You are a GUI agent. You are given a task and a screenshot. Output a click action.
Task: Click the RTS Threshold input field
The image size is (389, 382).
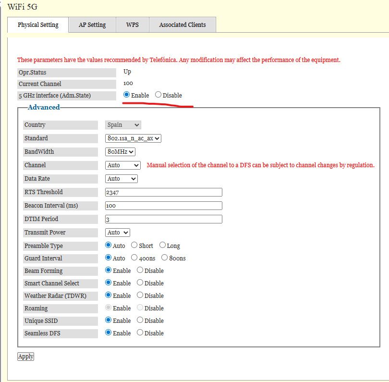163,192
